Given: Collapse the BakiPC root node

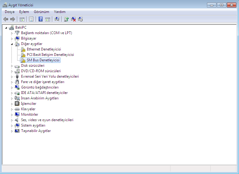Looking at the screenshot, I should tap(6, 28).
